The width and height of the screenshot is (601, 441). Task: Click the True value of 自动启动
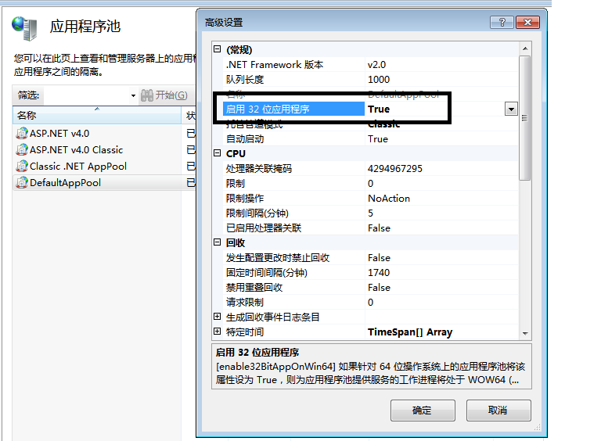[378, 139]
